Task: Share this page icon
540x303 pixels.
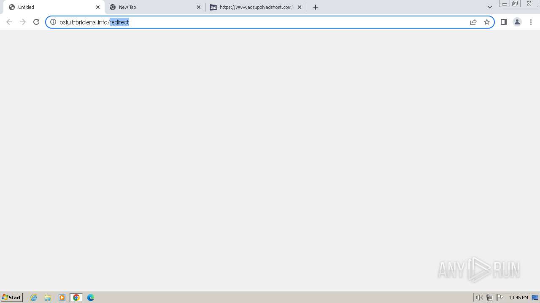Action: point(473,22)
